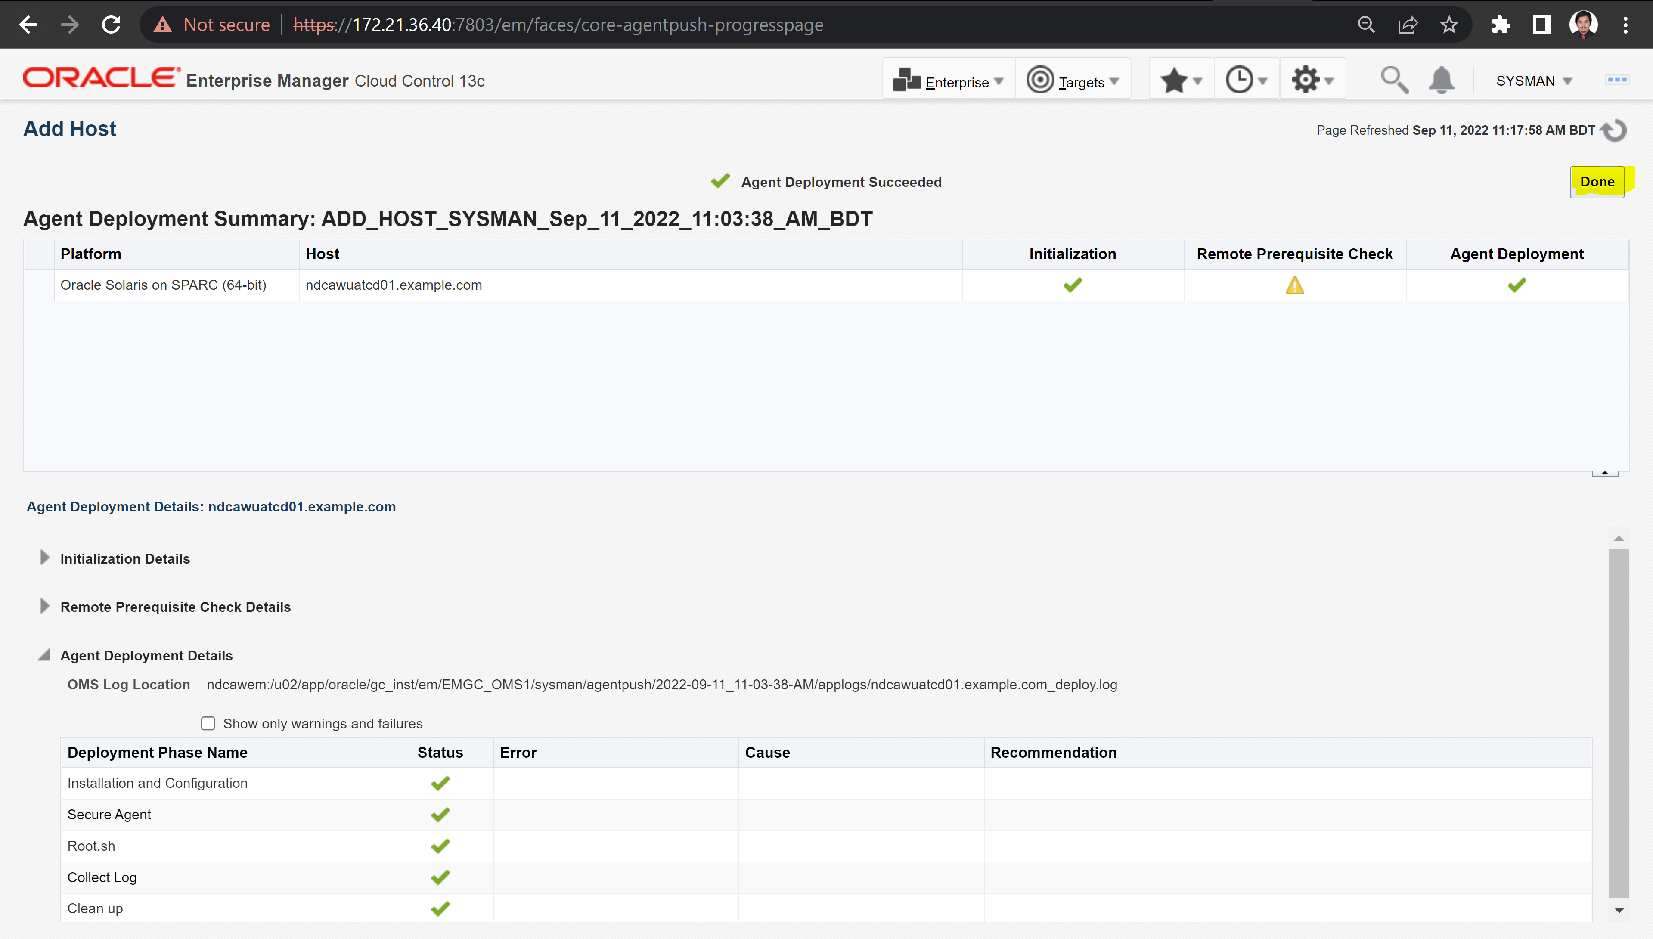Click details panel scrollbar up arrow

coord(1619,539)
